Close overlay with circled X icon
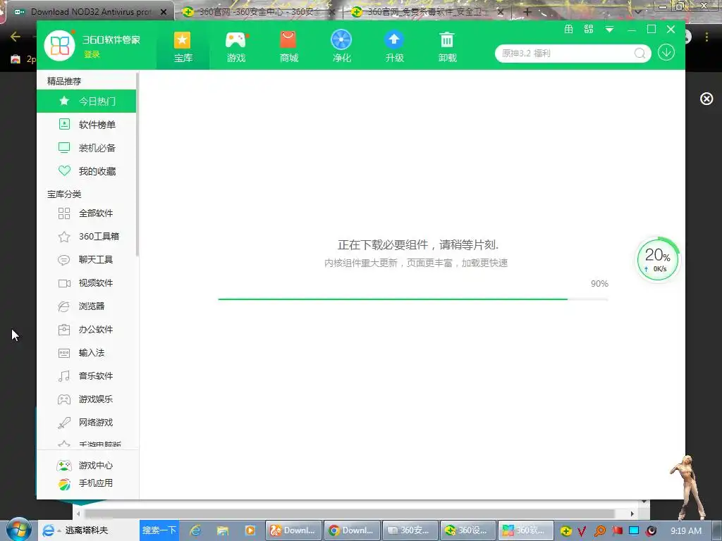722x541 pixels. pos(706,99)
